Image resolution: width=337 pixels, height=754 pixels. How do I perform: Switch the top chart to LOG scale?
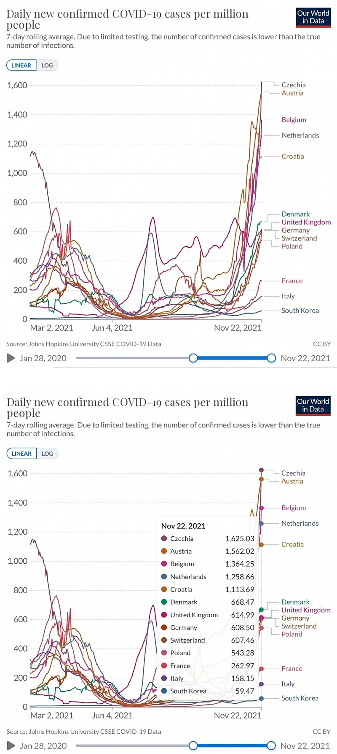click(47, 65)
